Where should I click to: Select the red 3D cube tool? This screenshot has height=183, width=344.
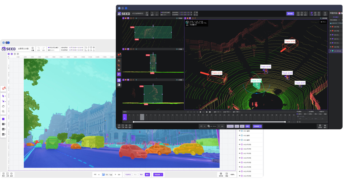pyautogui.click(x=119, y=55)
